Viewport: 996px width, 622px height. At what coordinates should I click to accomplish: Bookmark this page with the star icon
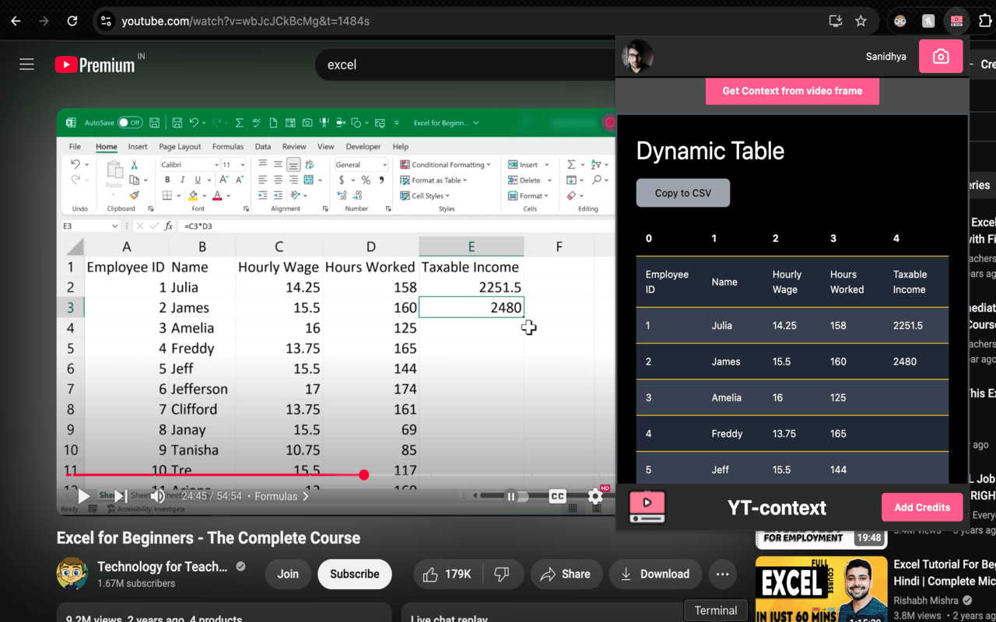click(861, 21)
